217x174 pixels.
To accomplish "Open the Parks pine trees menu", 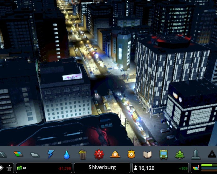I will [x=180, y=154].
